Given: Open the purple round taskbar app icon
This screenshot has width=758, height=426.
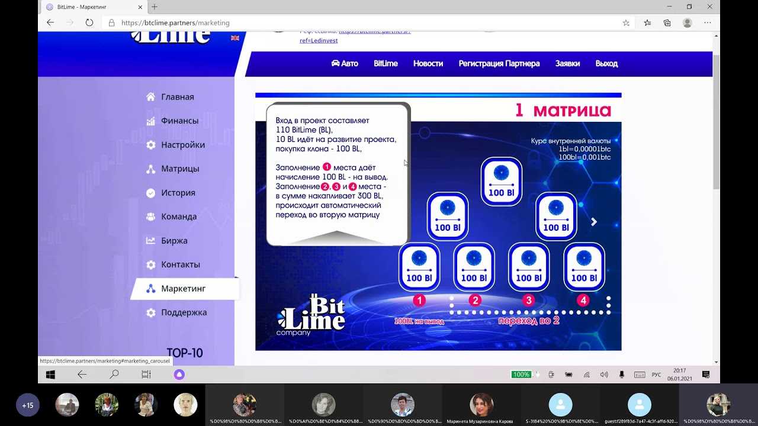Looking at the screenshot, I should pos(179,375).
